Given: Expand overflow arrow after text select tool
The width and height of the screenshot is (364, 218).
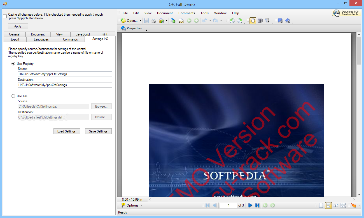Looking at the screenshot, I should (272, 22).
